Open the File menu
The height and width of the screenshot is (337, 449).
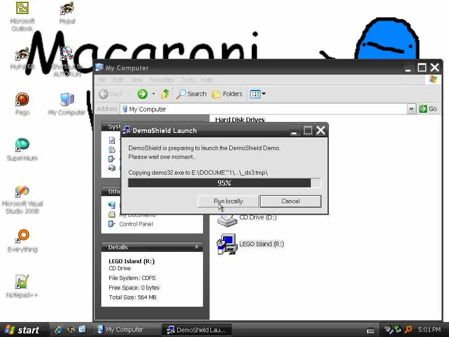click(102, 80)
